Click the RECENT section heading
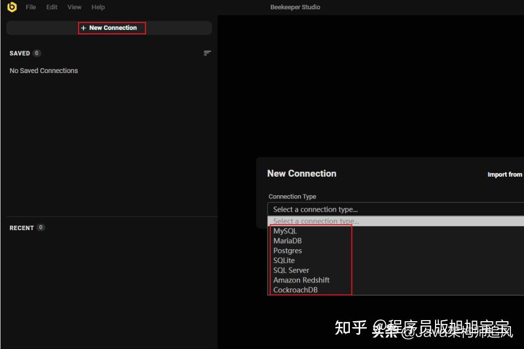This screenshot has height=349, width=524. click(x=22, y=228)
